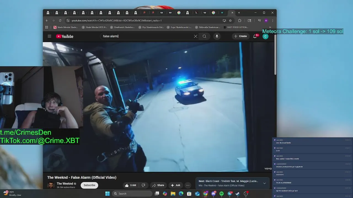Viewport: 353px width, 198px height.
Task: Show more bookmarks with the overflow chevron
Action: (x=270, y=27)
